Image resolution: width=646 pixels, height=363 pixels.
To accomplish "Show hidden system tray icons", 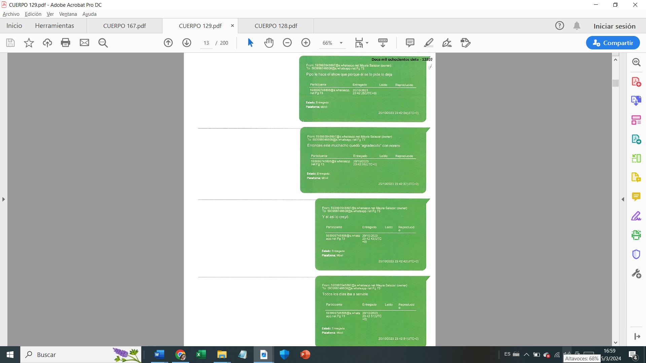I will click(527, 355).
